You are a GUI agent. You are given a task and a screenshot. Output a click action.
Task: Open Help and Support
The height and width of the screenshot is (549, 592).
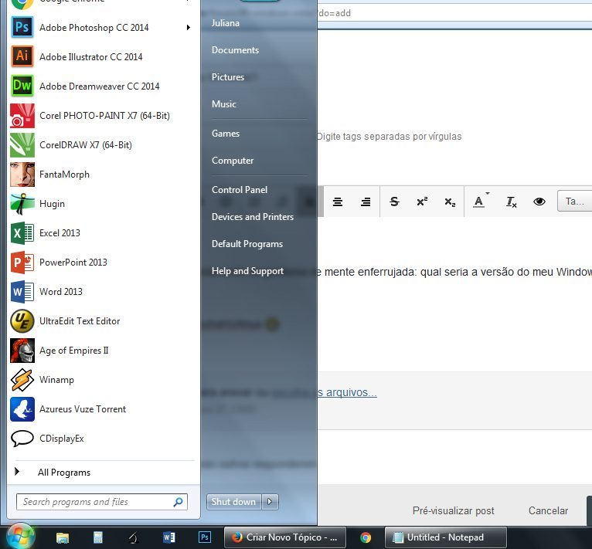click(x=247, y=271)
